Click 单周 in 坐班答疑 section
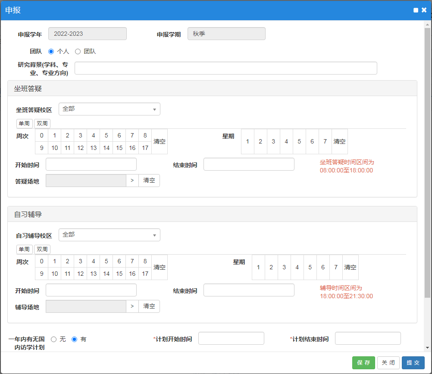This screenshot has height=374, width=432. tap(25, 124)
